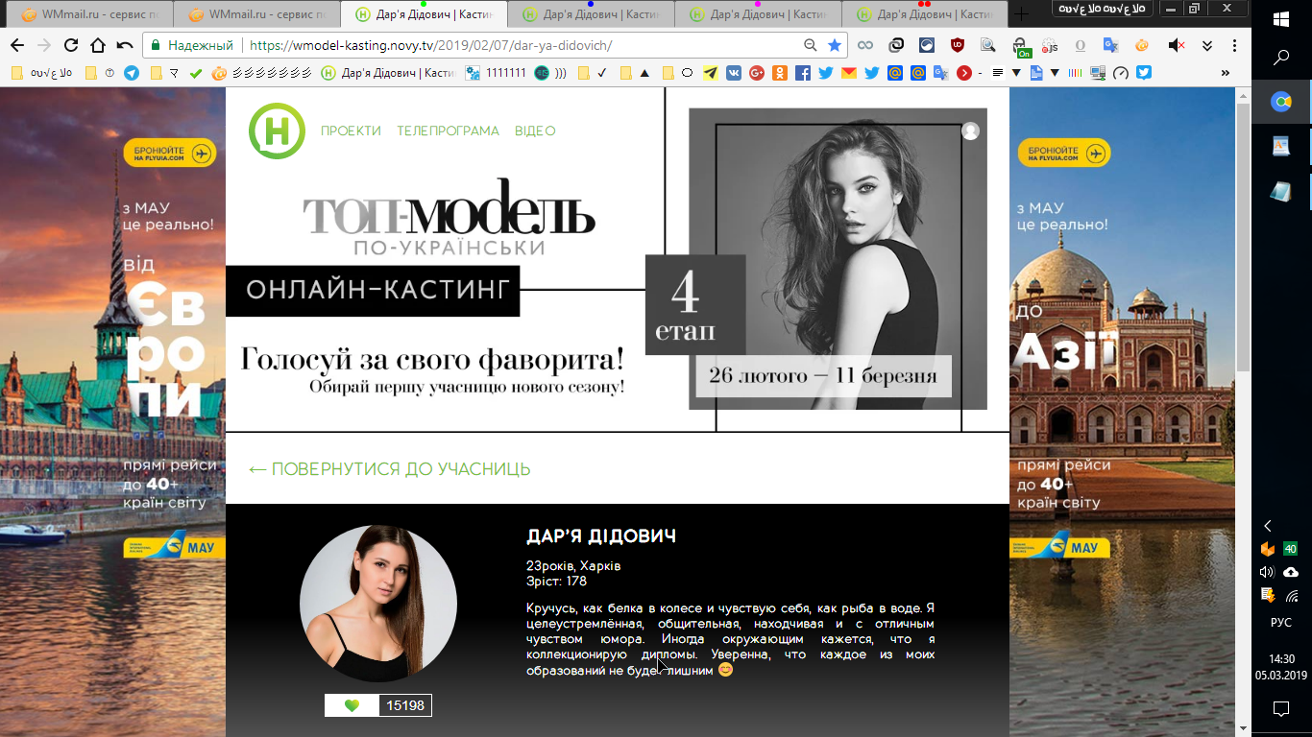
Task: Open the Chrome three-dot menu
Action: pos(1235,45)
